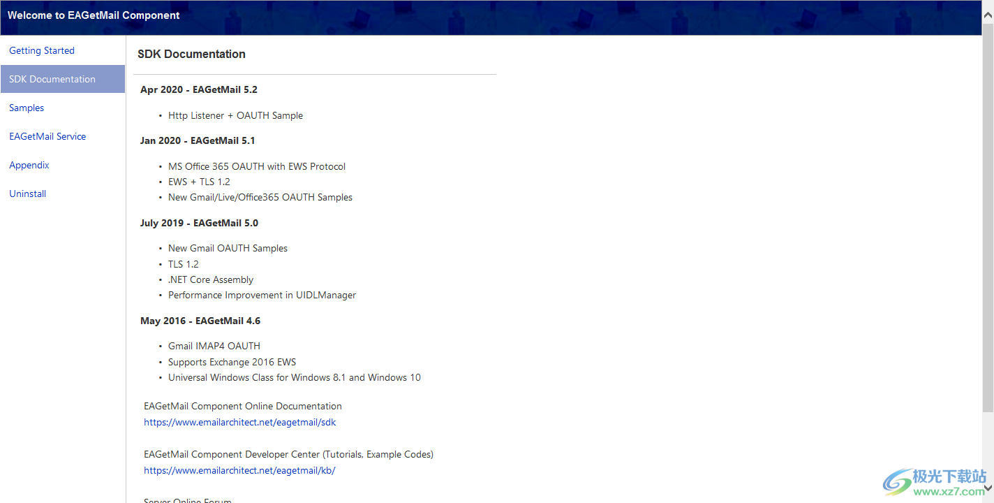Click the ".NET Core Assembly" bullet
This screenshot has width=994, height=503.
click(211, 279)
